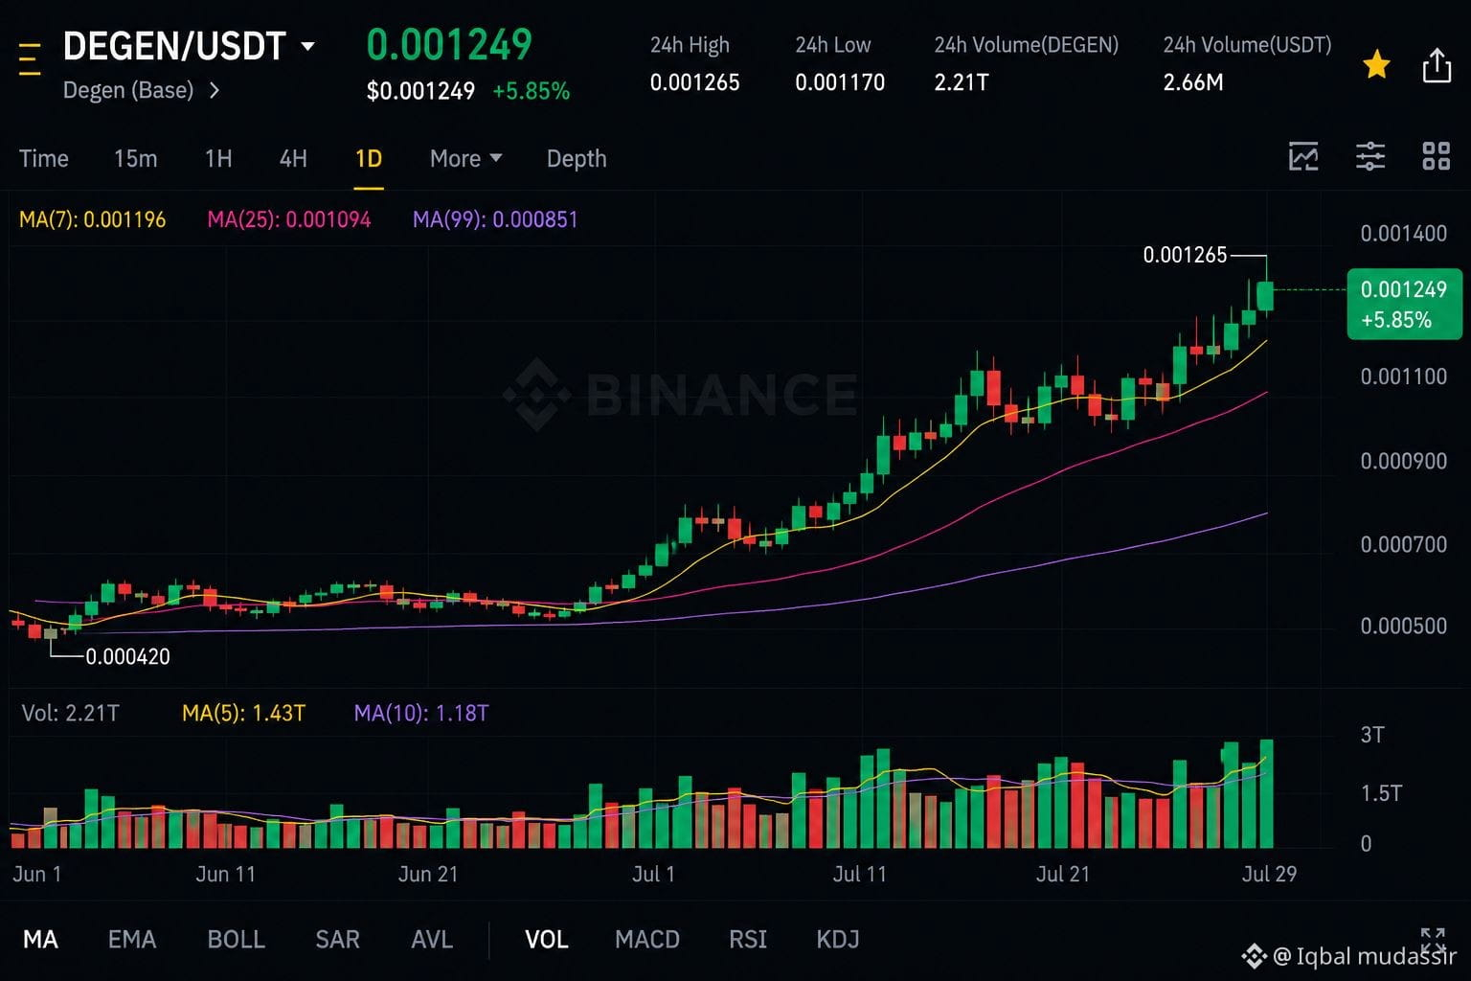Click the 24h High value 0.001265

695,82
